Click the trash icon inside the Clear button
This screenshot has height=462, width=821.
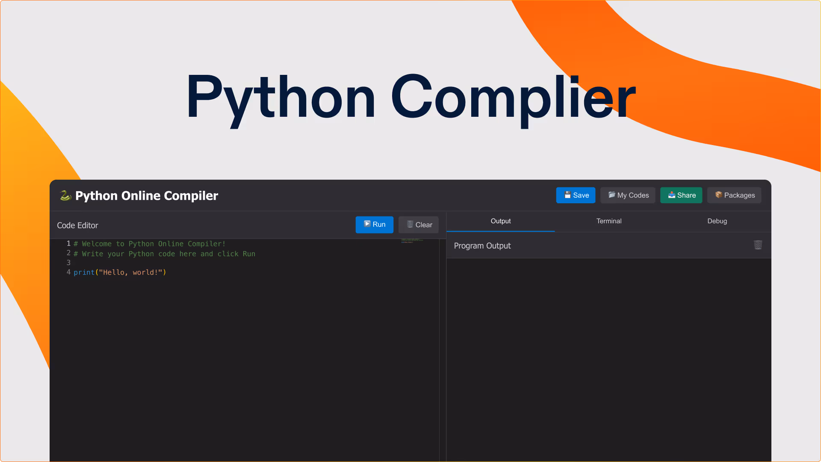(x=410, y=224)
